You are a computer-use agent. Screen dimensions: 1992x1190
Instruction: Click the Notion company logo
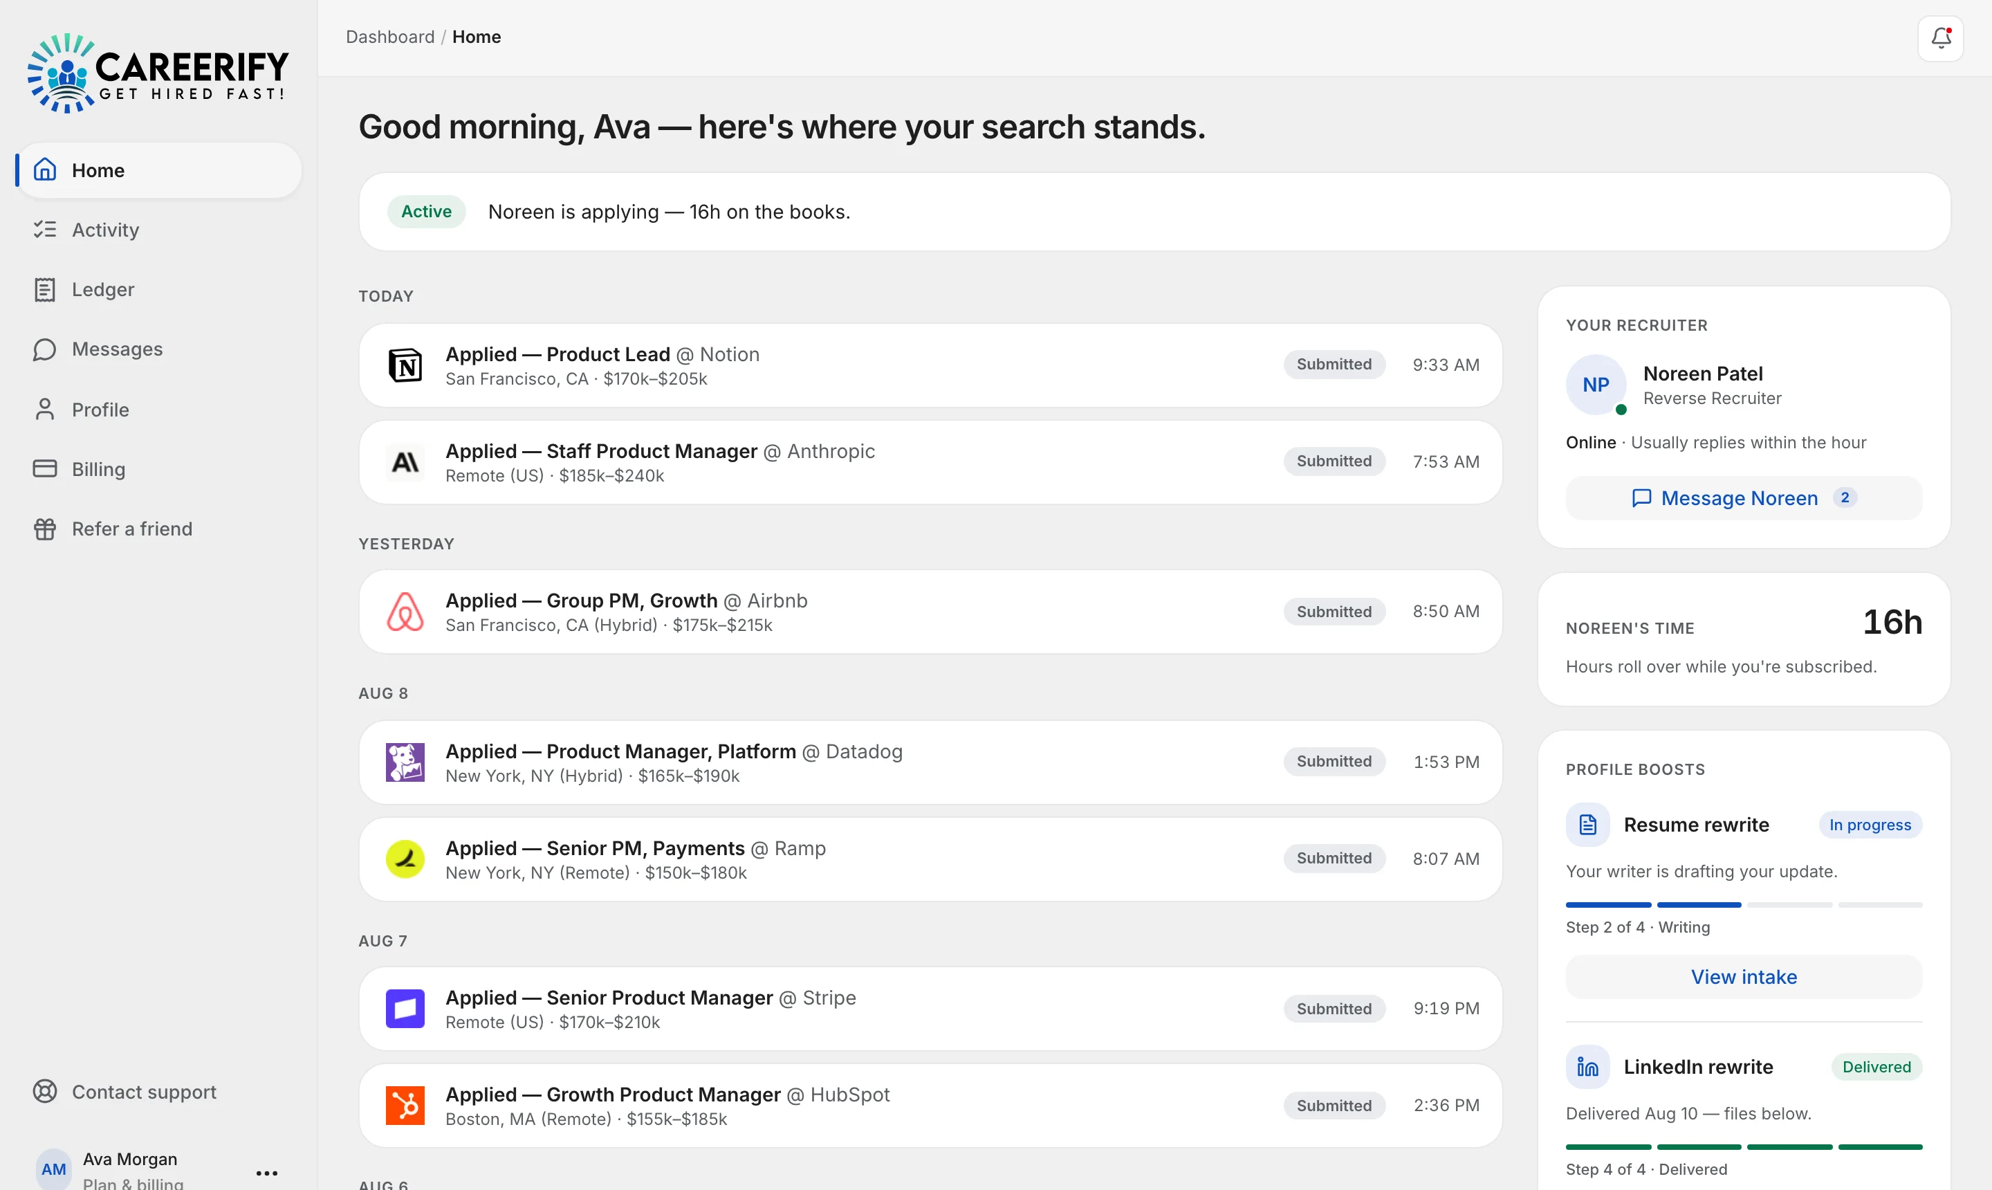405,366
